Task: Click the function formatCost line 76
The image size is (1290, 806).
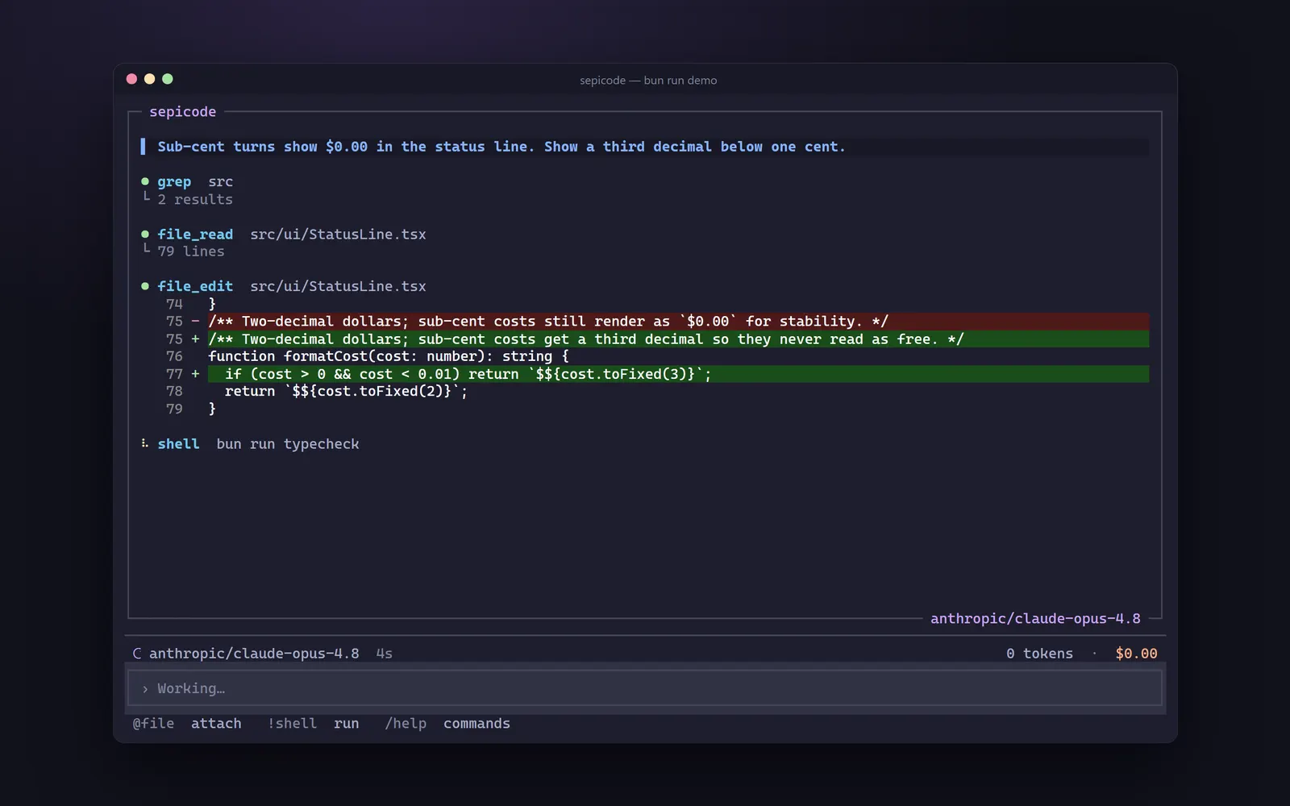Action: (x=389, y=356)
